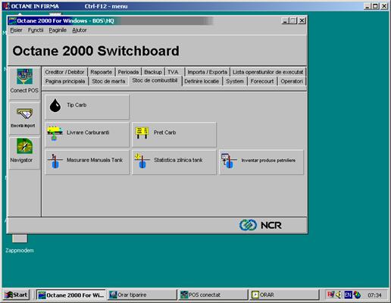Switch to the Operatori tab
This screenshot has width=391, height=303.
292,81
